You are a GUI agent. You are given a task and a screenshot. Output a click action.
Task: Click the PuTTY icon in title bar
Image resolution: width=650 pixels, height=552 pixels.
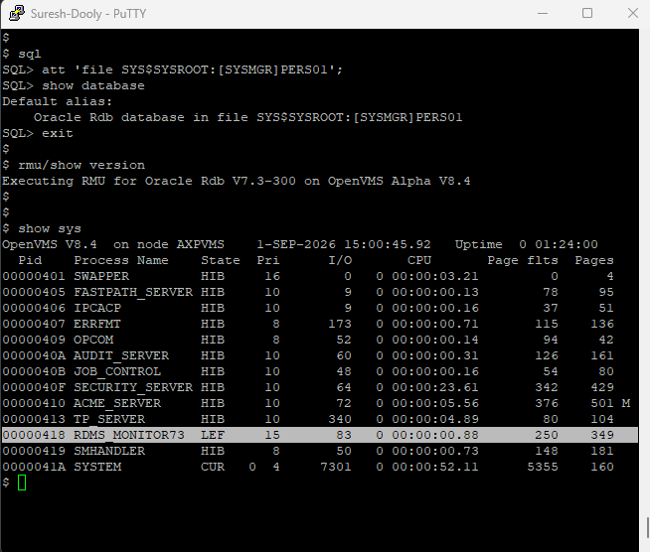pos(16,13)
